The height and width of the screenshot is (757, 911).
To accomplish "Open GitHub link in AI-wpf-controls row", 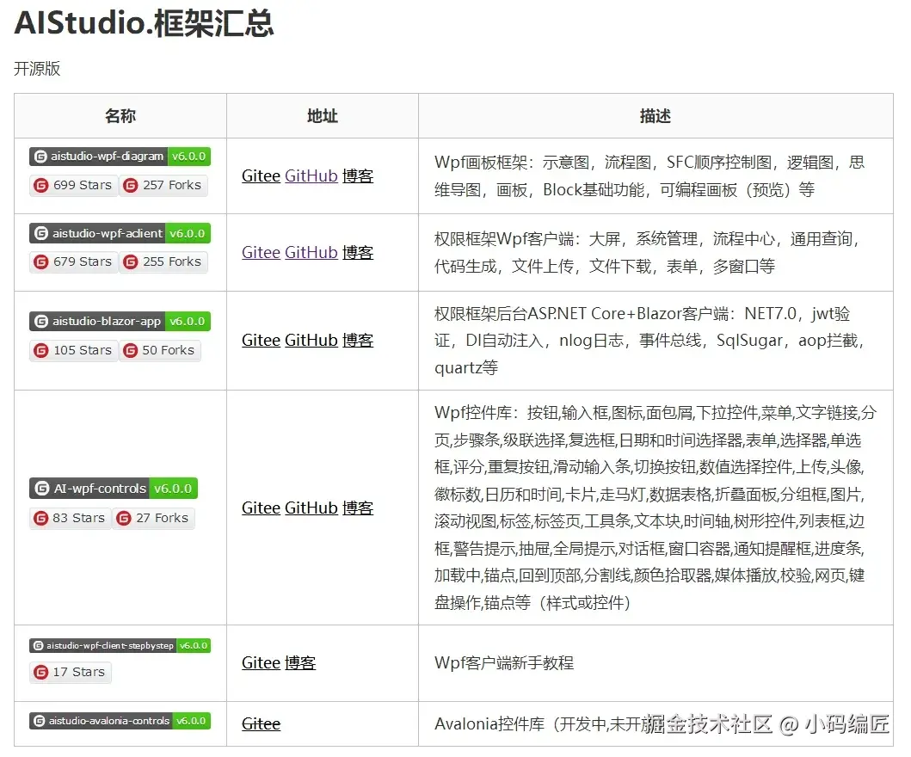I will pos(311,508).
